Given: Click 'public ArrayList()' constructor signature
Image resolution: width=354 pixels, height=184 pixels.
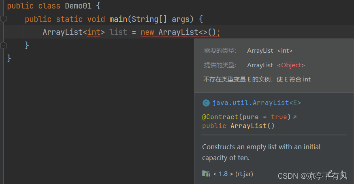Looking at the screenshot, I should (x=238, y=126).
